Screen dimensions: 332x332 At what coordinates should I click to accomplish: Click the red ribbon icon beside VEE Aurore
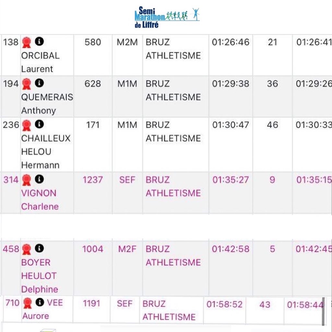[x=28, y=303]
